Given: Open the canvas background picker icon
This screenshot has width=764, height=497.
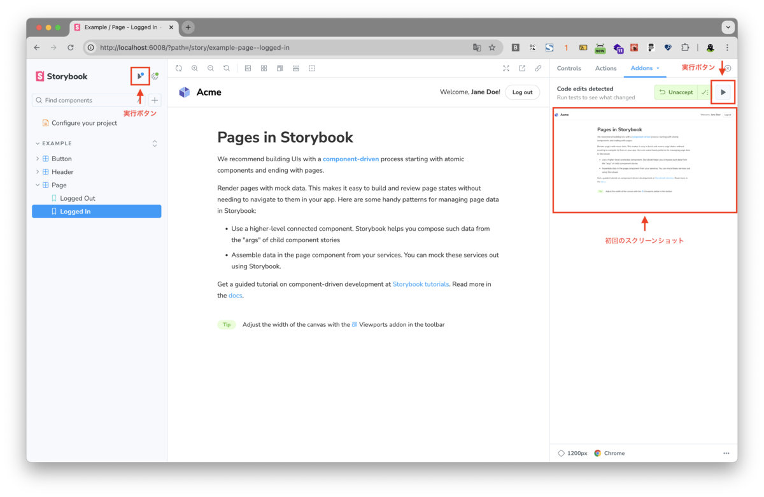Looking at the screenshot, I should click(x=248, y=68).
